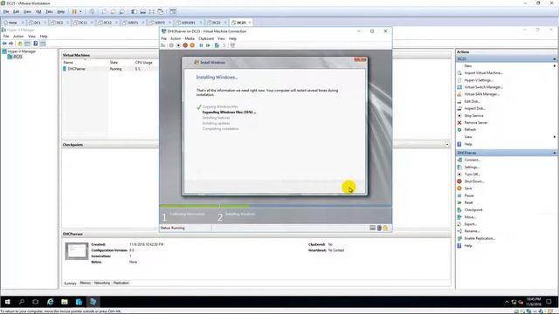Switch to the DC22 VMware tab
This screenshot has height=314, width=559.
(x=216, y=23)
